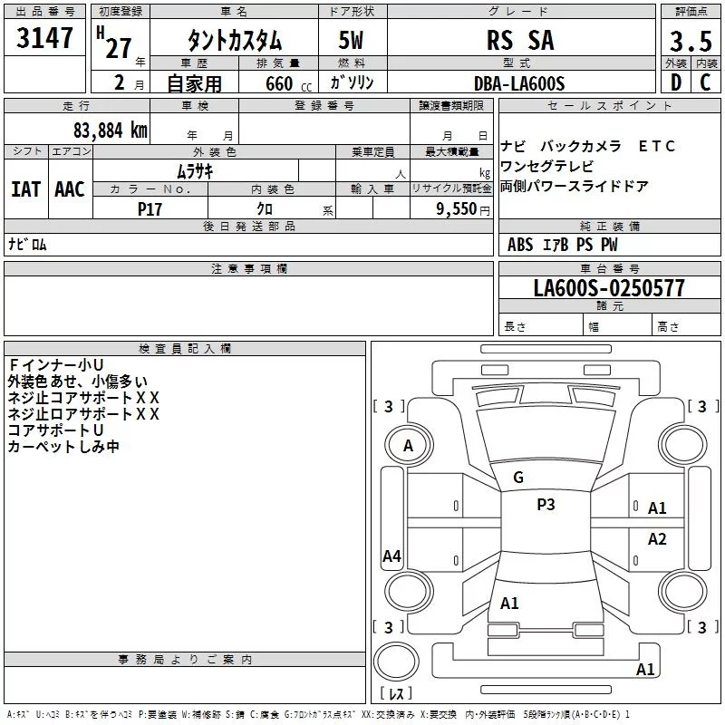Click the 事務局よりご案内 section header
Screen dimensions: 725x725
[x=185, y=660]
